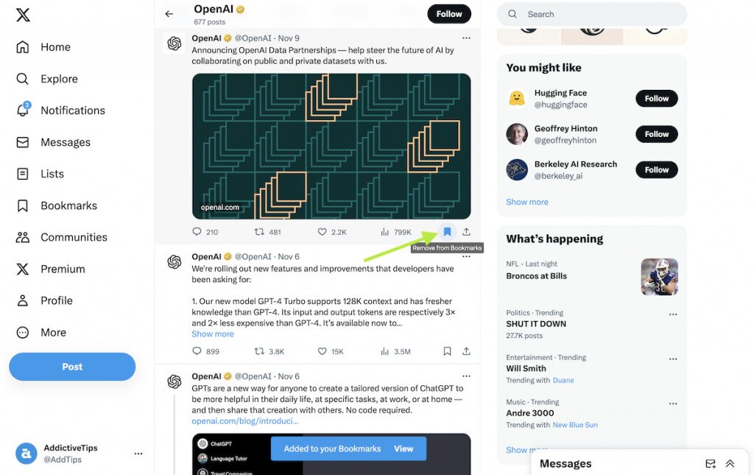Open the compose message icon in Messages drawer

710,463
